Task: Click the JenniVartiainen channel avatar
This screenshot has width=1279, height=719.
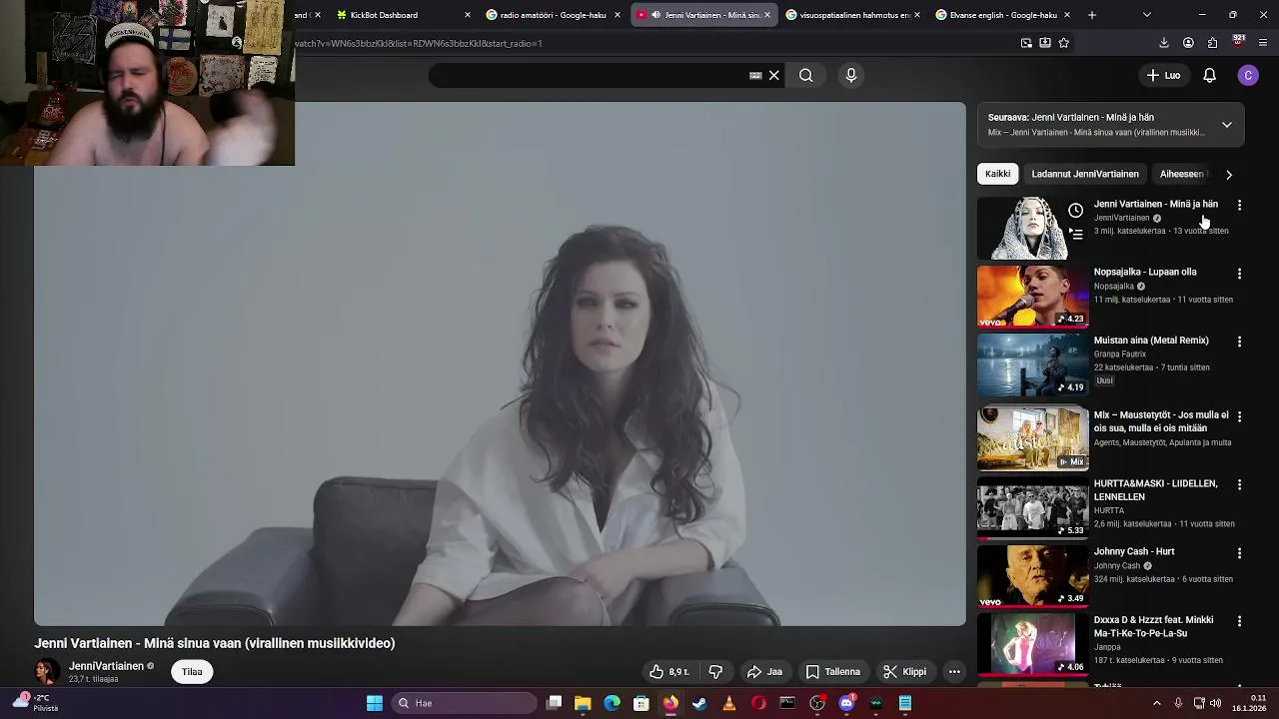Action: click(x=46, y=672)
